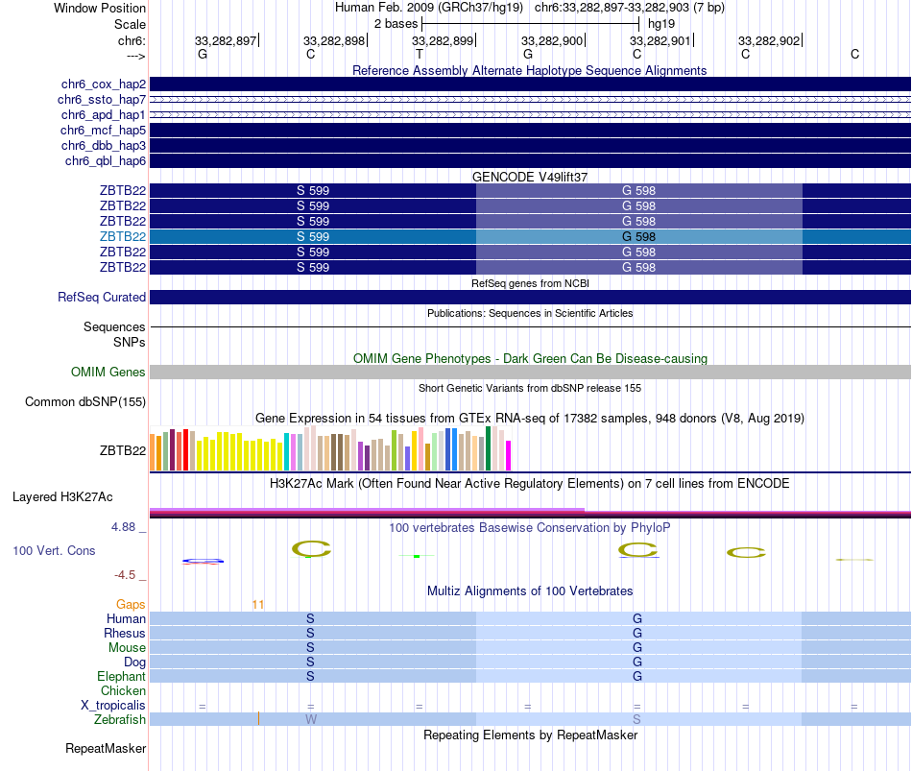Select the Dog alignment row label

(x=134, y=663)
